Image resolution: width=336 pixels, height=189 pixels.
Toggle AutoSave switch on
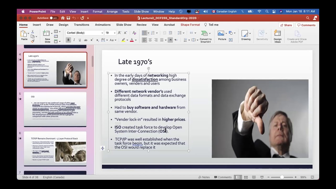click(54, 18)
